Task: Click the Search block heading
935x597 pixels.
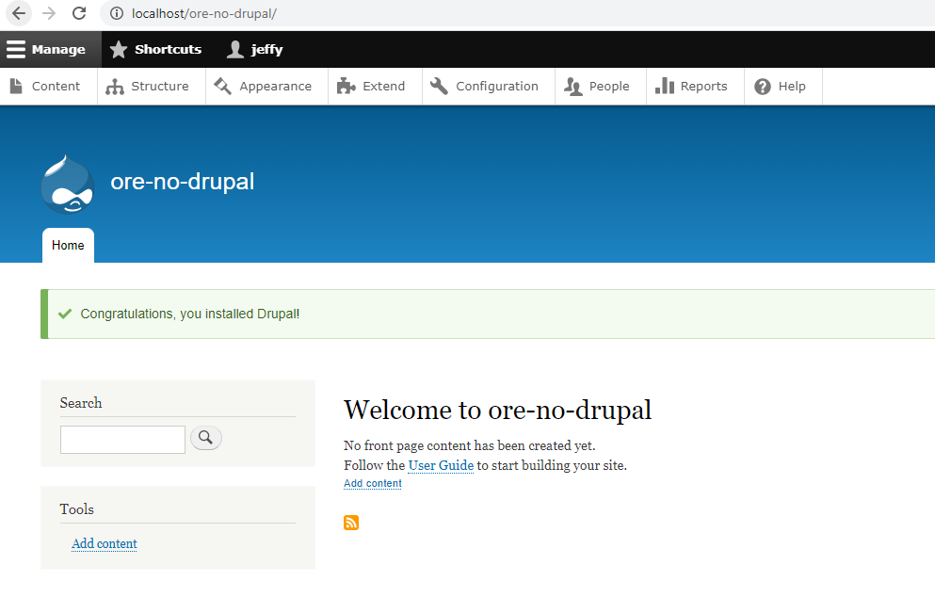Action: pyautogui.click(x=81, y=403)
